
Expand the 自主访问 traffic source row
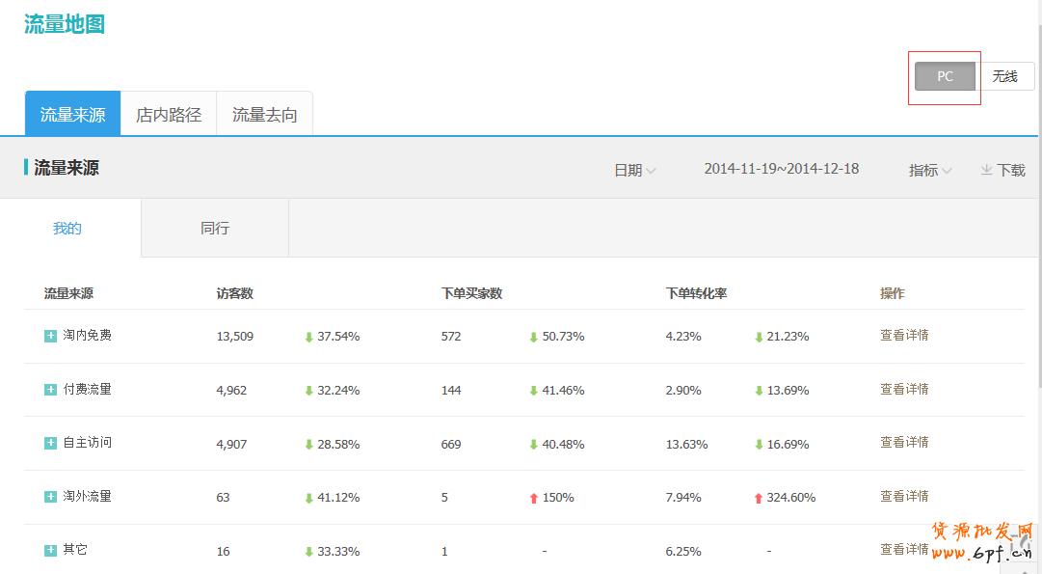coord(50,443)
